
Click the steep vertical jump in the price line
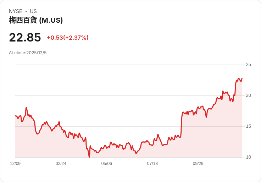(181, 124)
